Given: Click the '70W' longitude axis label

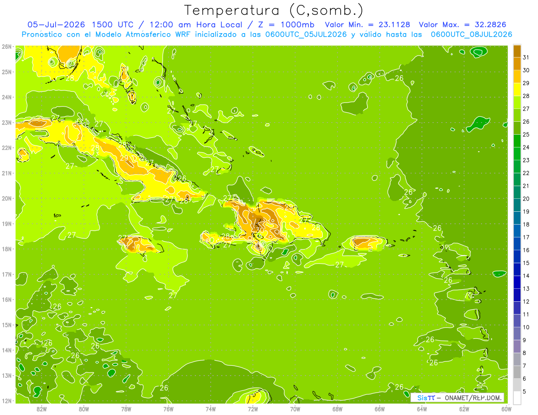Looking at the screenshot, I should point(295,409).
